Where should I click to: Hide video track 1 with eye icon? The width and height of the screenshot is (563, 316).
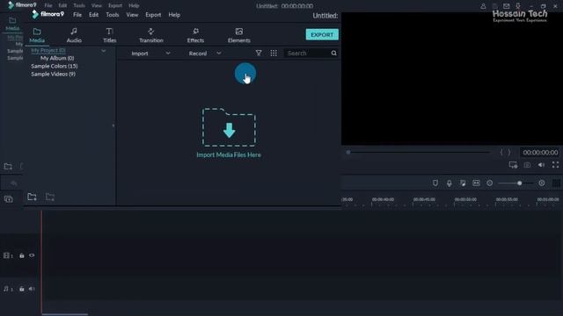coord(32,255)
